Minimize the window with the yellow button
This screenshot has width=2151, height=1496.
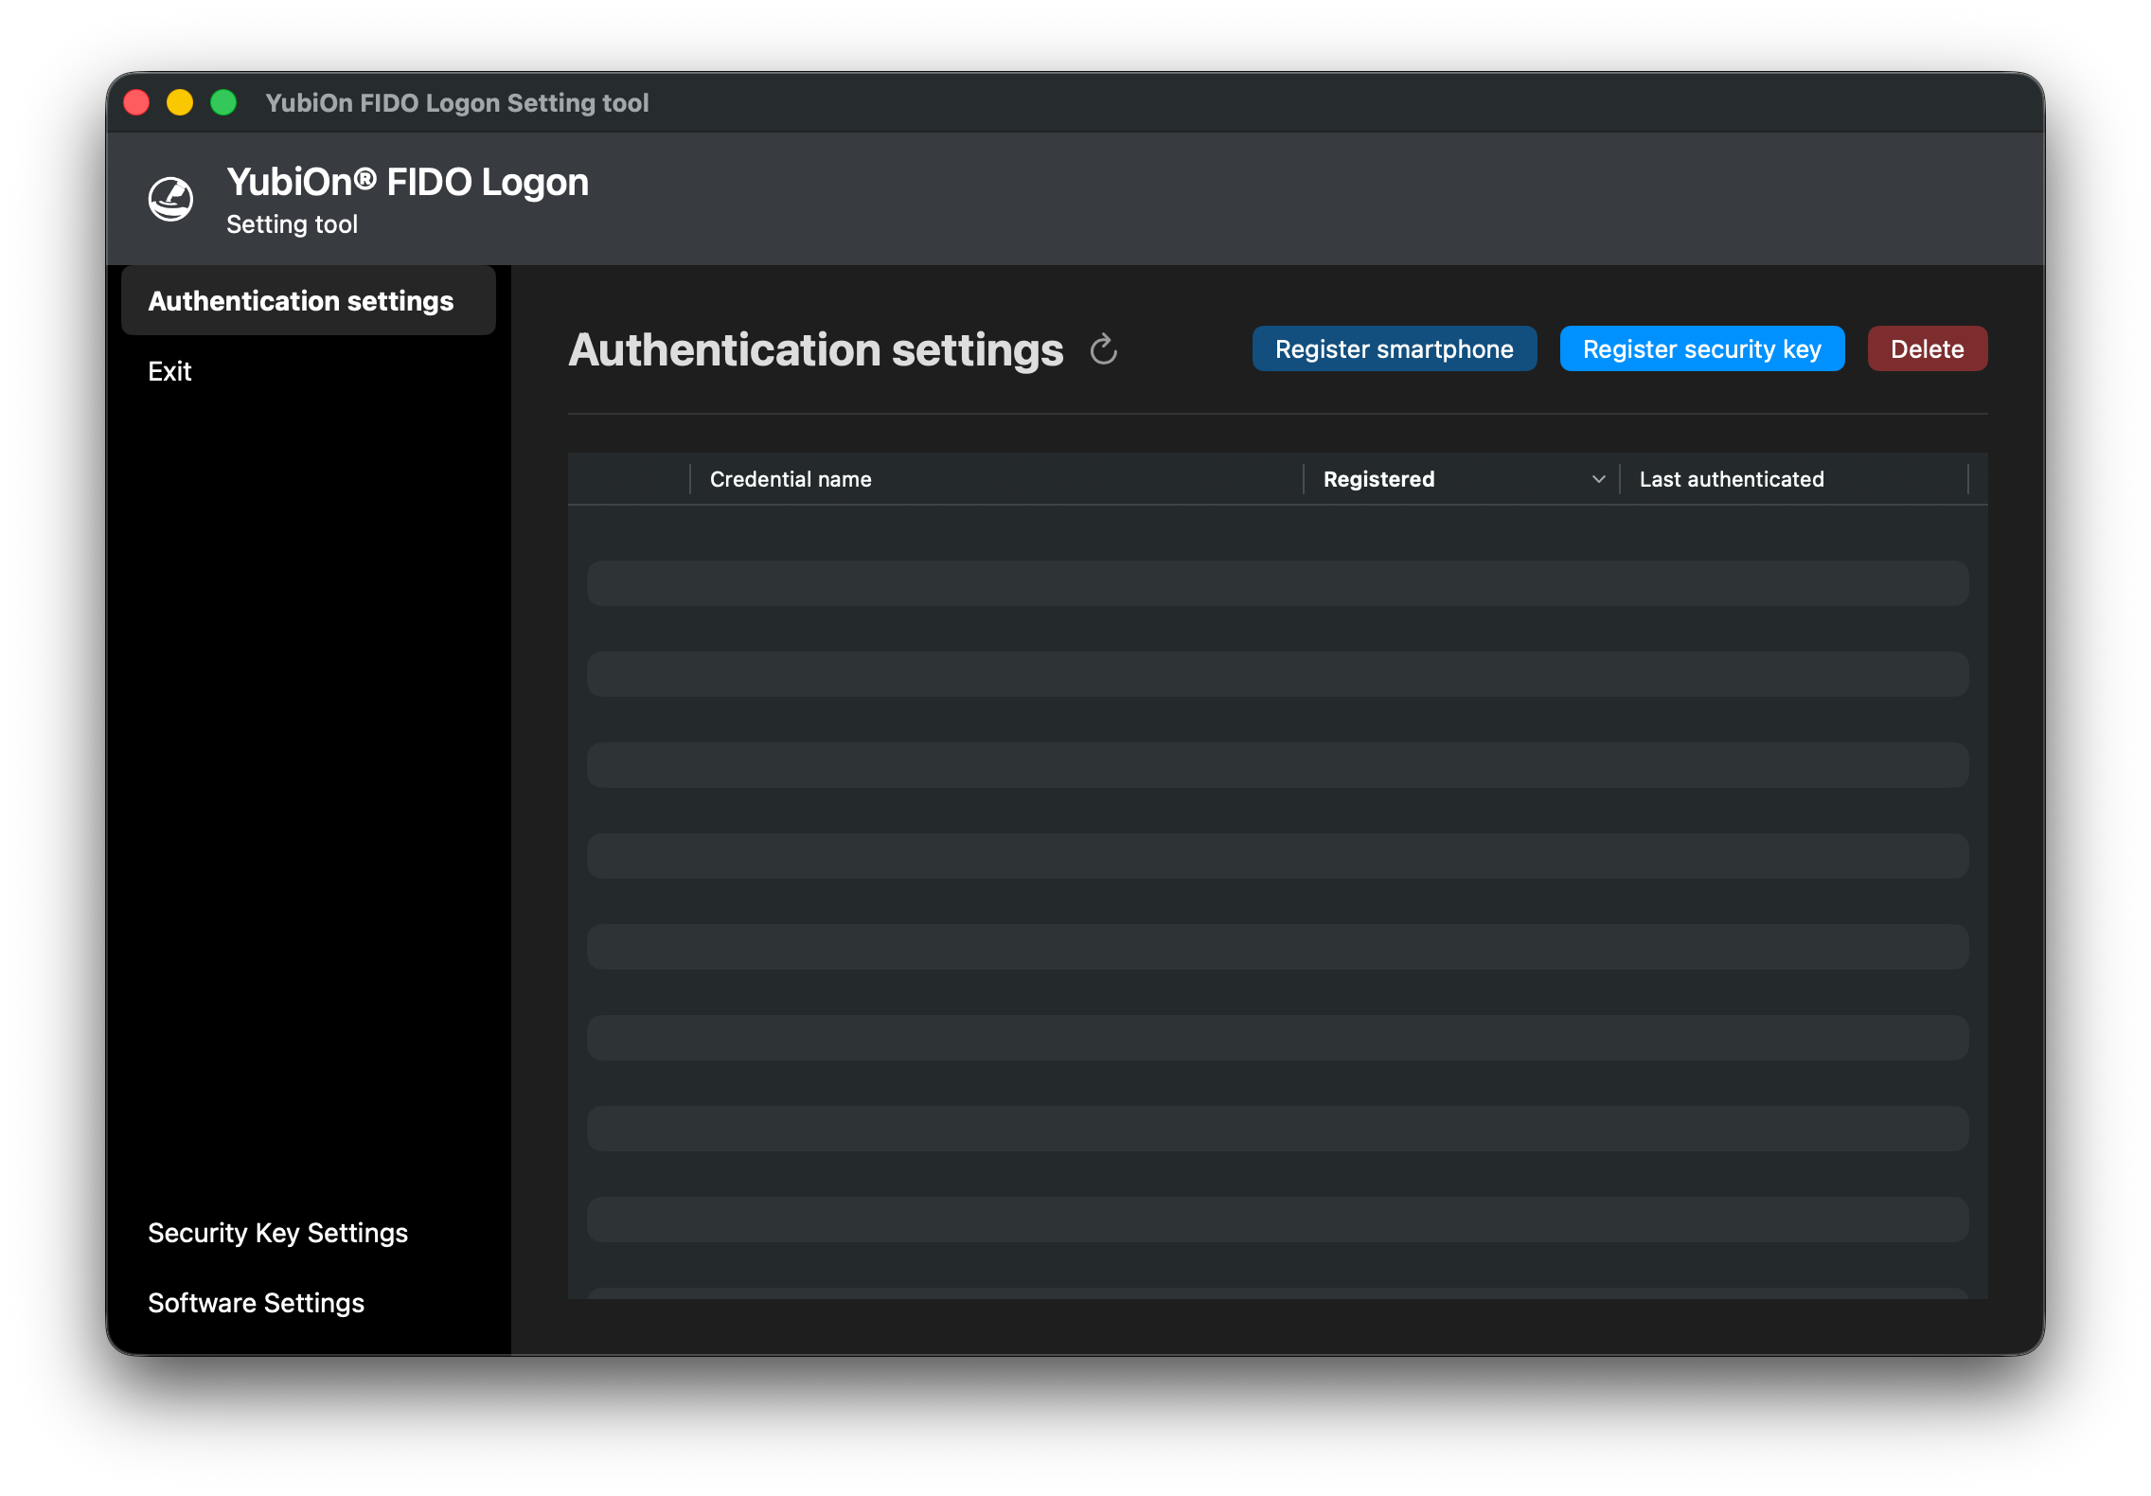[180, 102]
